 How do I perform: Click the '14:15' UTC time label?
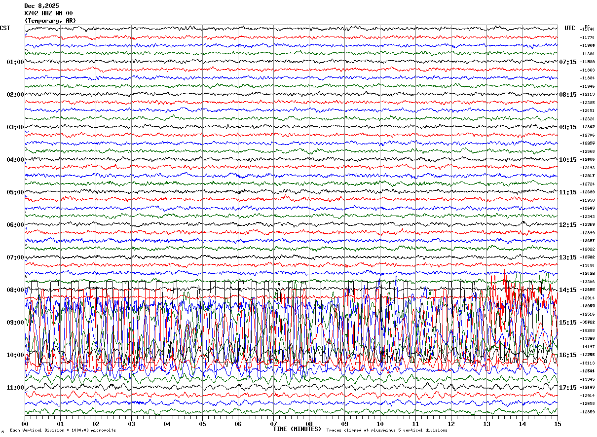click(568, 290)
